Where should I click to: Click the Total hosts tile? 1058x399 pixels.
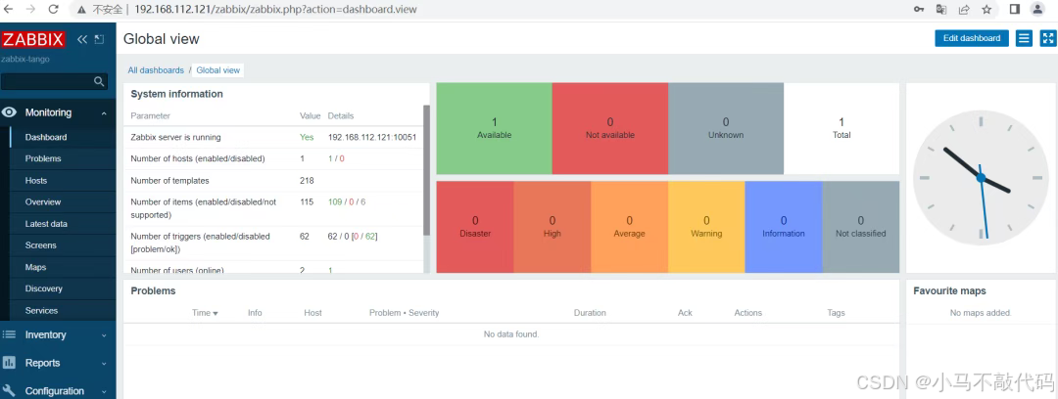point(842,129)
